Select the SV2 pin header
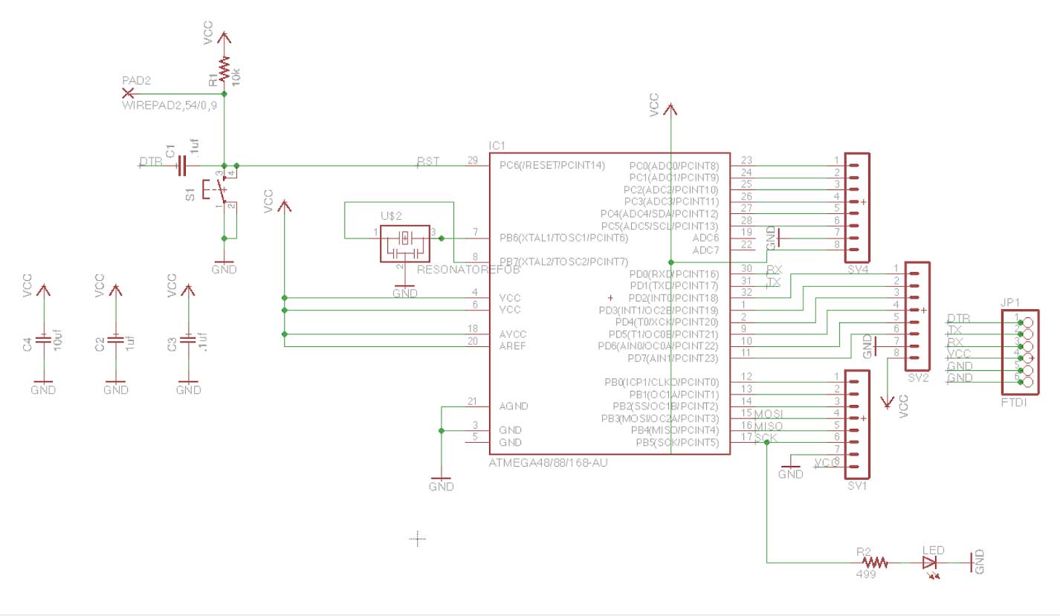Viewport: 1060px width, 616px height. 917,317
